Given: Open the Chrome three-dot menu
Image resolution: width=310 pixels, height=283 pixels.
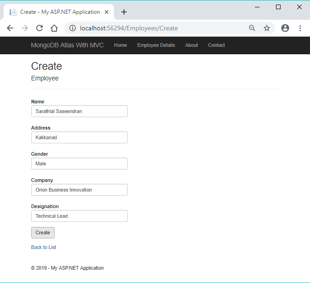Looking at the screenshot, I should point(300,28).
